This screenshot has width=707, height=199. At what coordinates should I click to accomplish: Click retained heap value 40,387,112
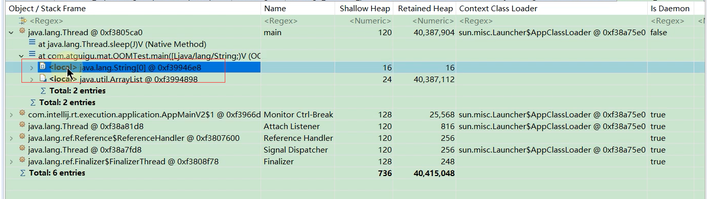434,79
